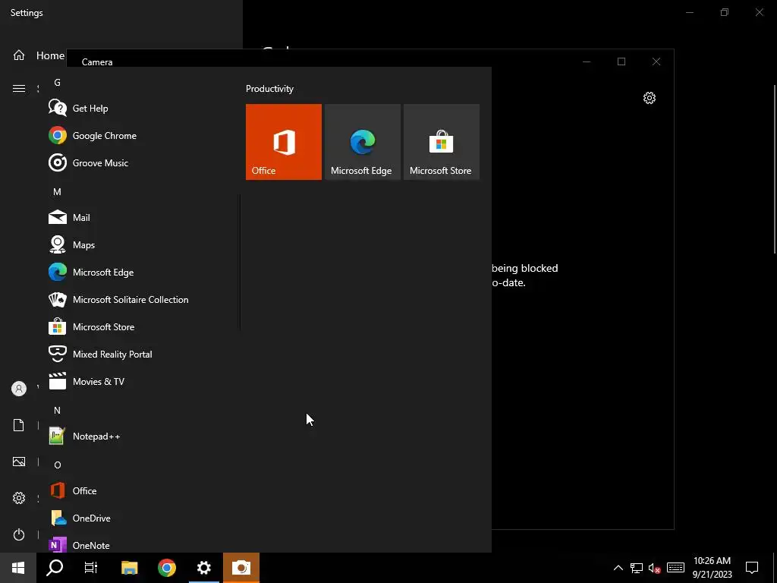
Task: Click the Microsoft Store Productivity tile
Action: coord(442,142)
